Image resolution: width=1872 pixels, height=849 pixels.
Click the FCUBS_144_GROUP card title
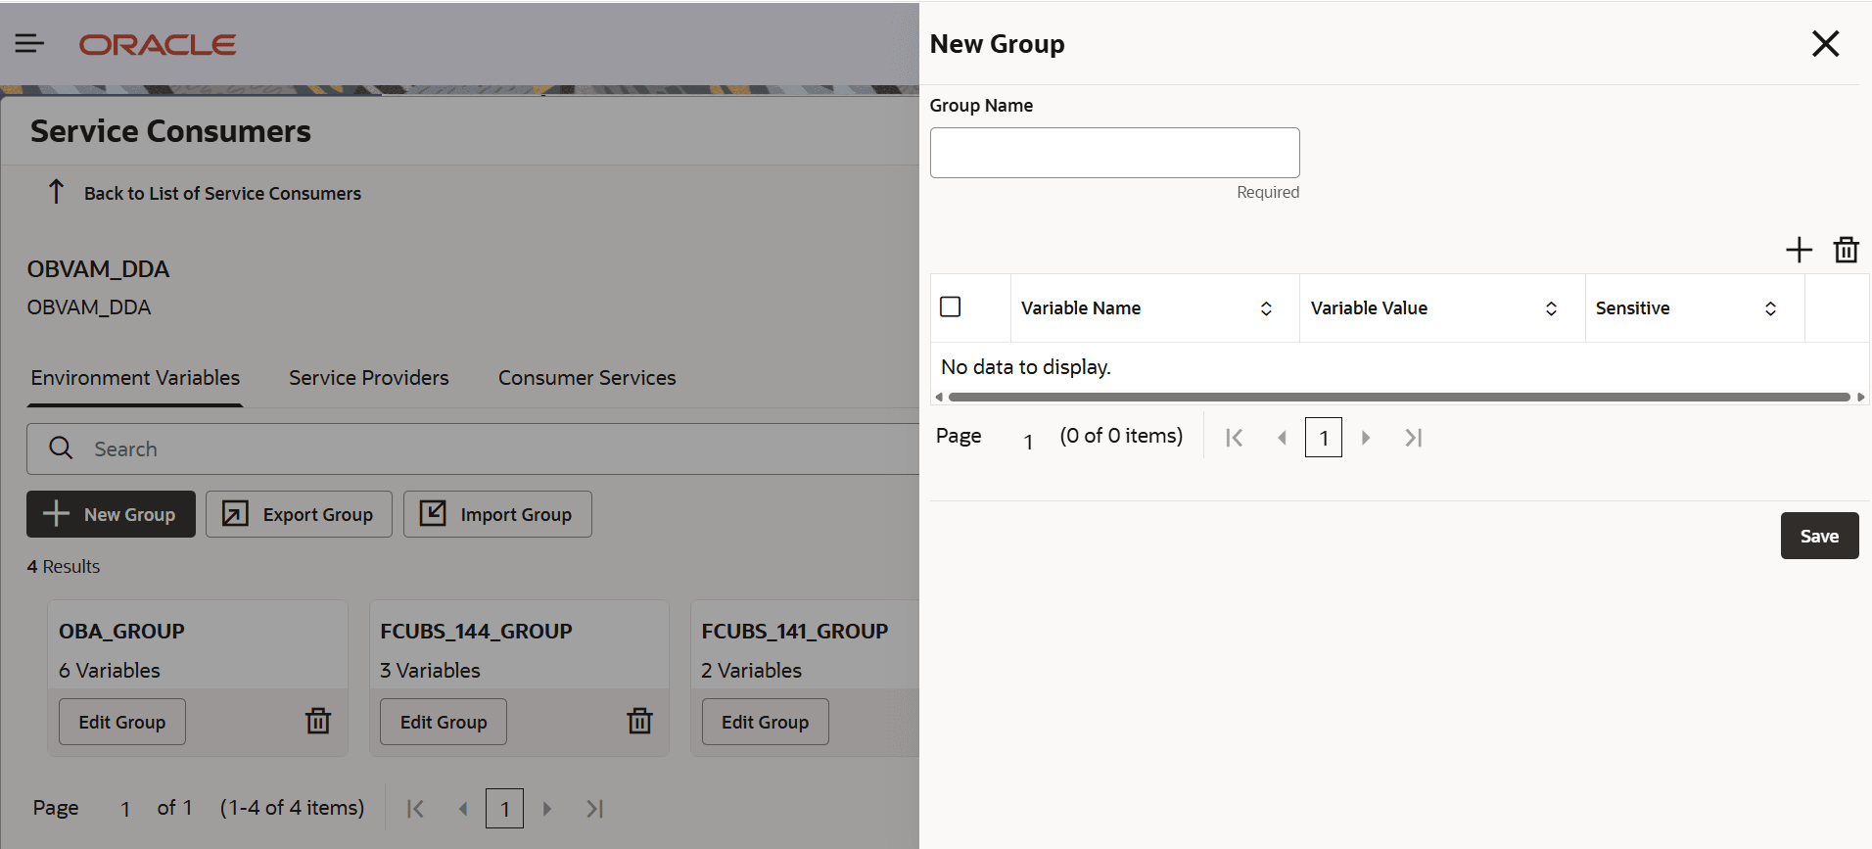(476, 632)
